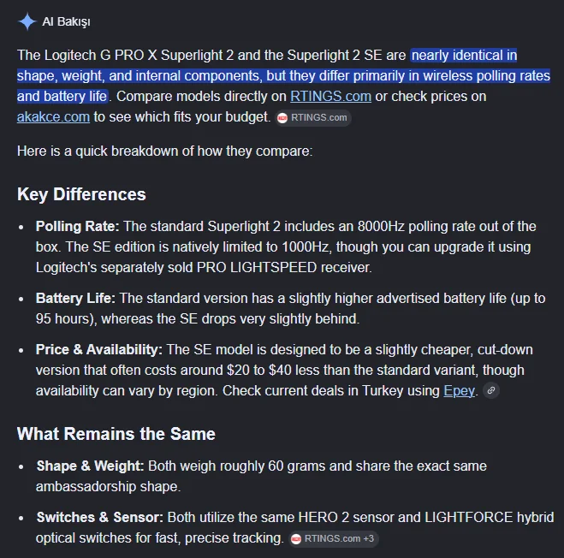Click the RTINGS.com +3 source chip
This screenshot has height=558, width=564.
[x=333, y=538]
